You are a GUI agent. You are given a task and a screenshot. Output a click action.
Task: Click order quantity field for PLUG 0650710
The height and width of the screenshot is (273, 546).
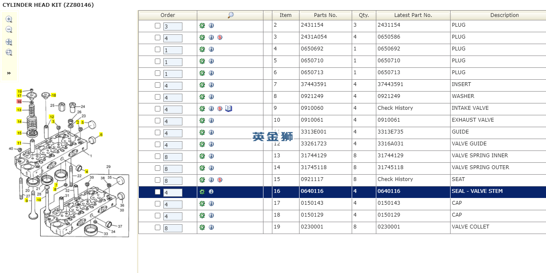point(173,62)
